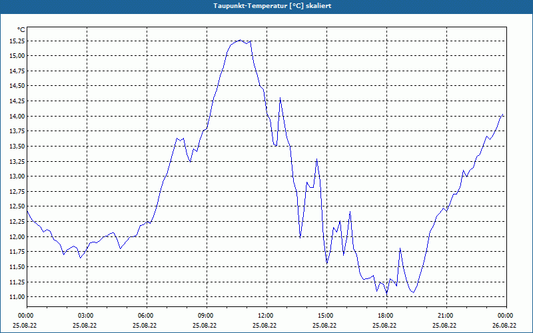Image resolution: width=533 pixels, height=333 pixels.
Task: Click the date label under 03:00
Action: coord(85,326)
